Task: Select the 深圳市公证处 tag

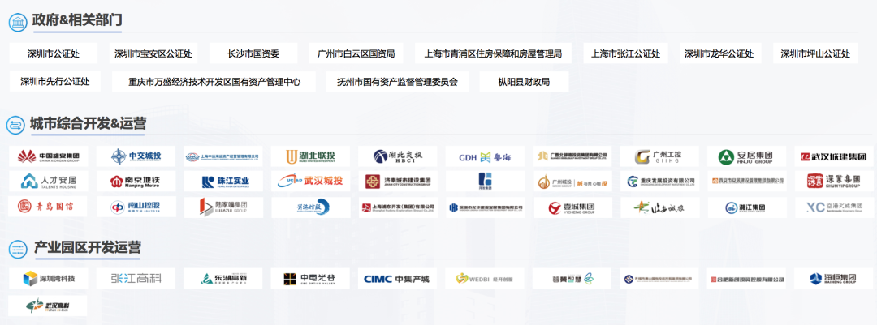Action: click(x=54, y=53)
